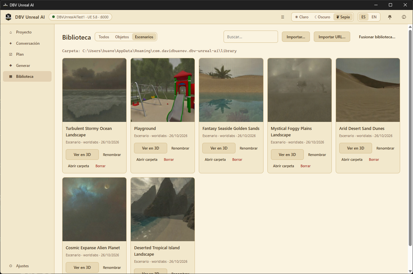Screen dimensions: 413x274
Task: Open the Playground thumbnail image
Action: 163,90
